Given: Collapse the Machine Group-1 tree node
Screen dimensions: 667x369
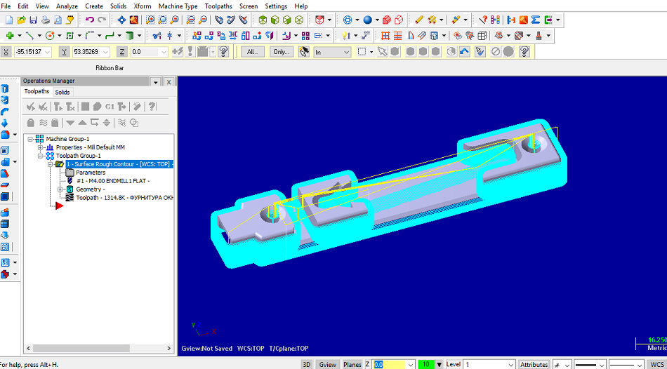Looking at the screenshot, I should 30,139.
